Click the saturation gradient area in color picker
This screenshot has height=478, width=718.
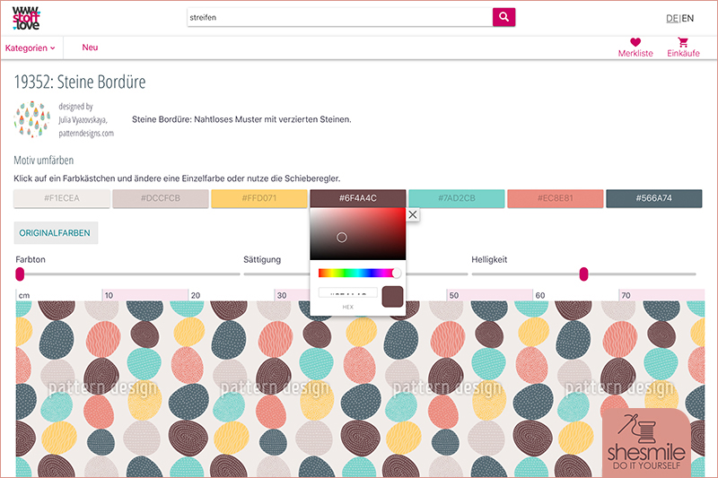pyautogui.click(x=357, y=234)
